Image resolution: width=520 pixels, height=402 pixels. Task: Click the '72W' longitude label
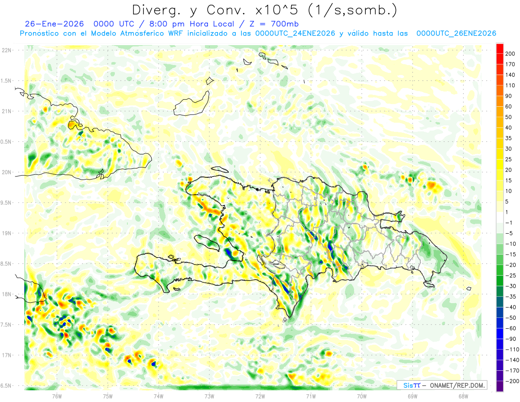(260, 396)
